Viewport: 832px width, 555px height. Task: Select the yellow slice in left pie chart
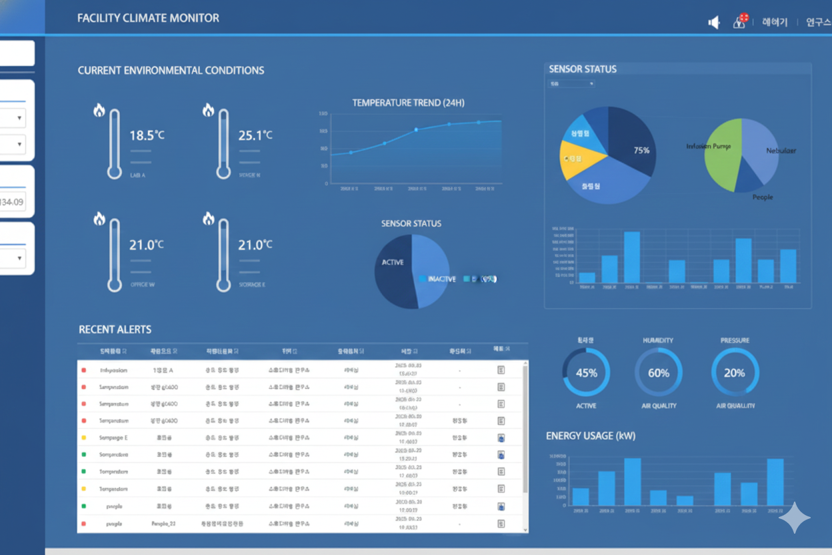(x=578, y=161)
